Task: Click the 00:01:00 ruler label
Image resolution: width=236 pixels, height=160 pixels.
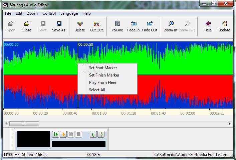Action: (x=99, y=113)
